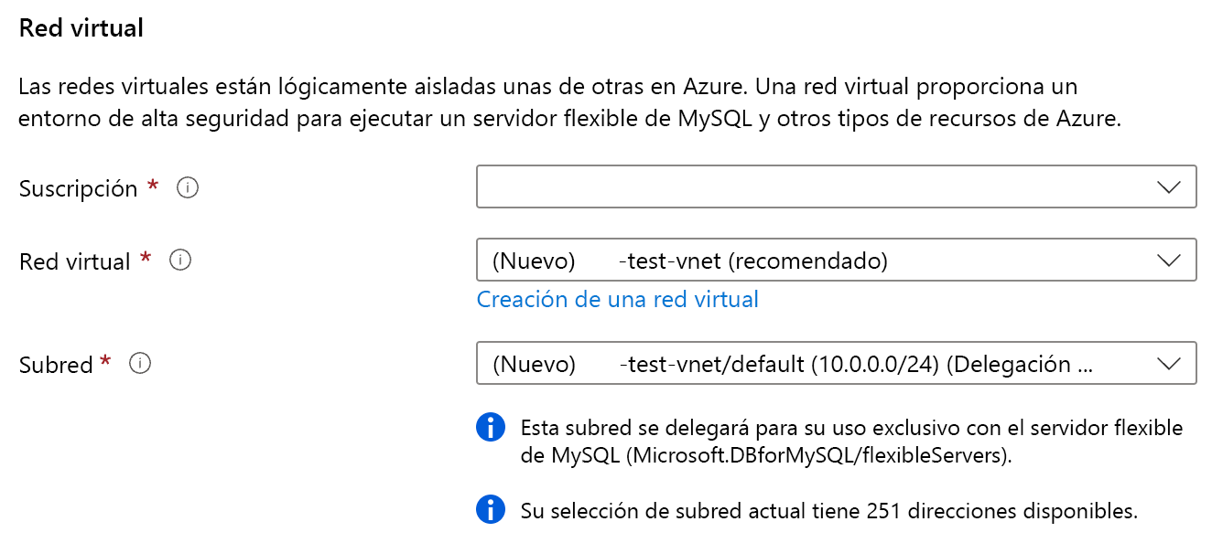Click the '251 direcciones disponibles' message text

[x=828, y=510]
